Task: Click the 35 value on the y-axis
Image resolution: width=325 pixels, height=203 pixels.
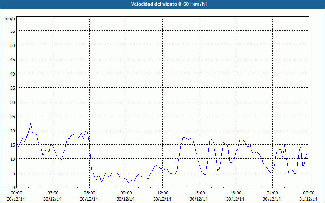Action: coord(13,88)
